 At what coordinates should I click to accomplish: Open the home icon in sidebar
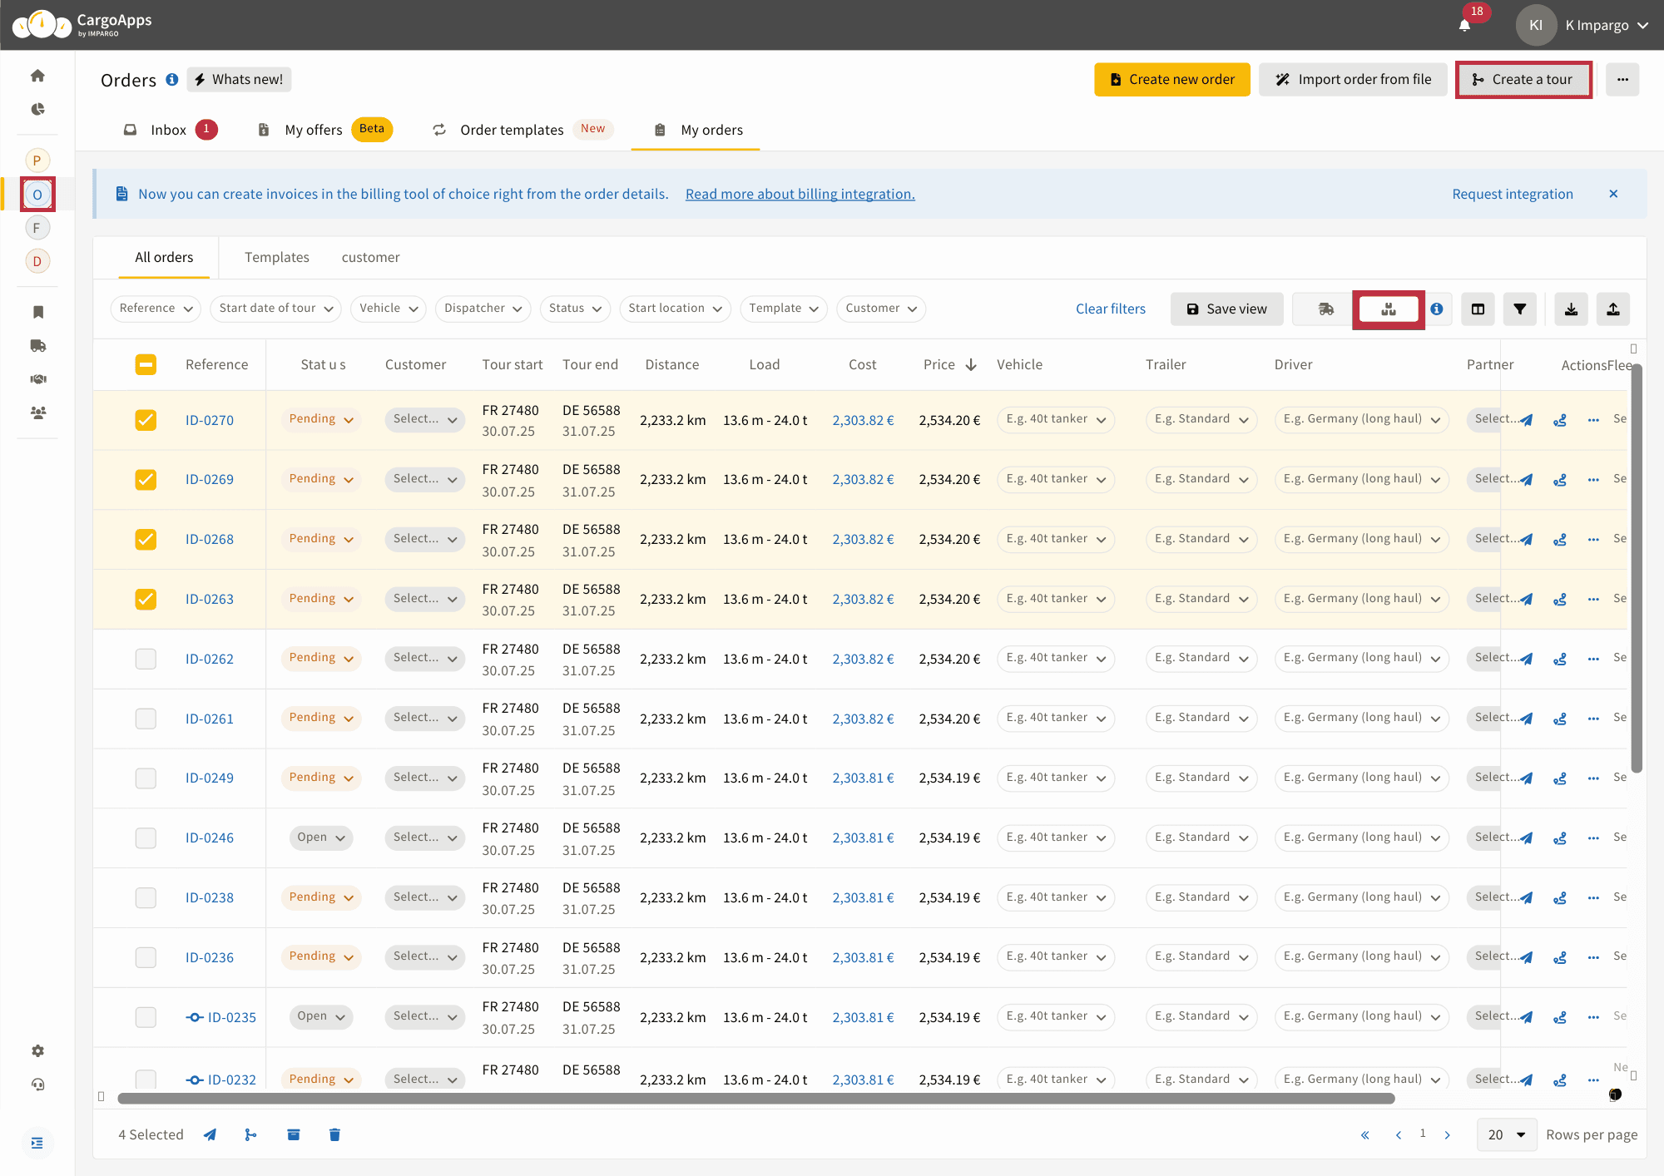click(37, 76)
